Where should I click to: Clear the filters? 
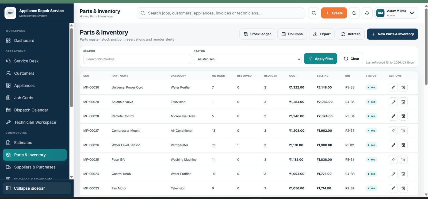tap(351, 59)
